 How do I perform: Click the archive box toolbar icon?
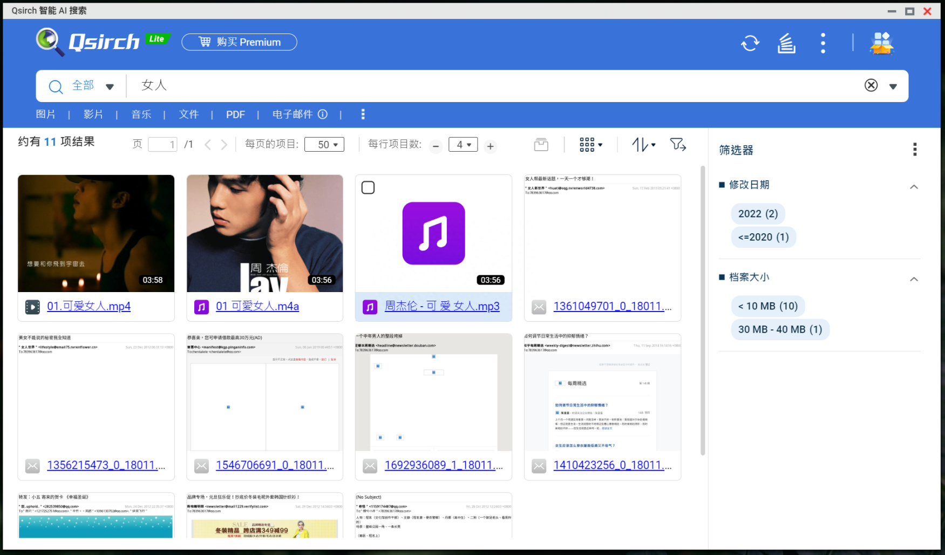[541, 145]
